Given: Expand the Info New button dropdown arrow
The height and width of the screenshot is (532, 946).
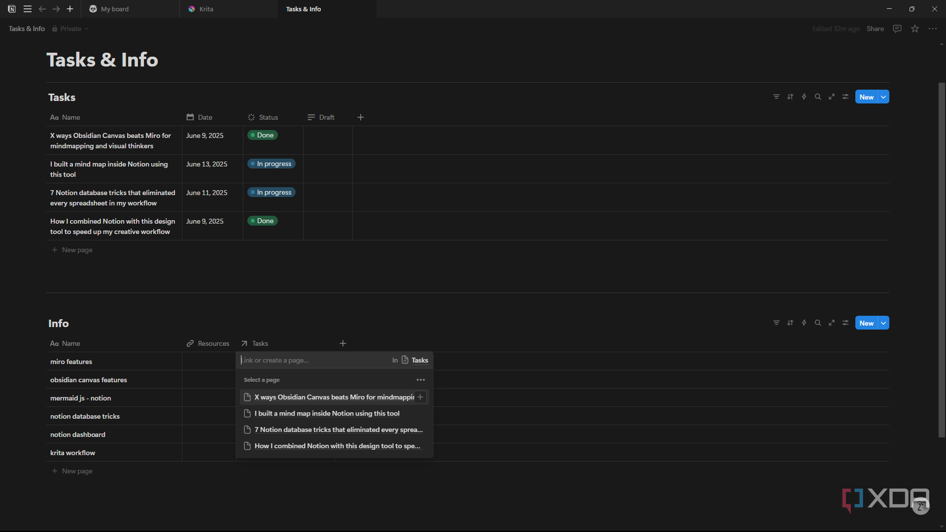Looking at the screenshot, I should [884, 323].
